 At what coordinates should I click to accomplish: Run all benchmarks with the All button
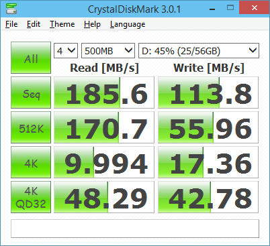31,58
